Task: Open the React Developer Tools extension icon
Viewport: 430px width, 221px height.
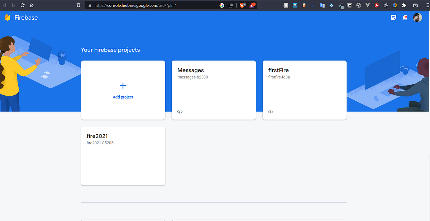Action: tap(385, 5)
